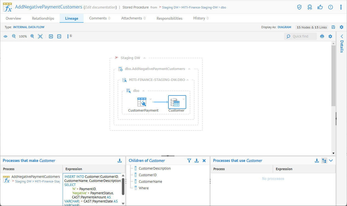Open the Display As DIAGRAM dropdown
The height and width of the screenshot is (206, 347).
click(284, 27)
